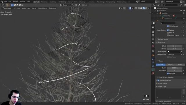Toggle X-ray view icon in header
Image resolution: width=186 pixels, height=105 pixels.
click(136, 8)
